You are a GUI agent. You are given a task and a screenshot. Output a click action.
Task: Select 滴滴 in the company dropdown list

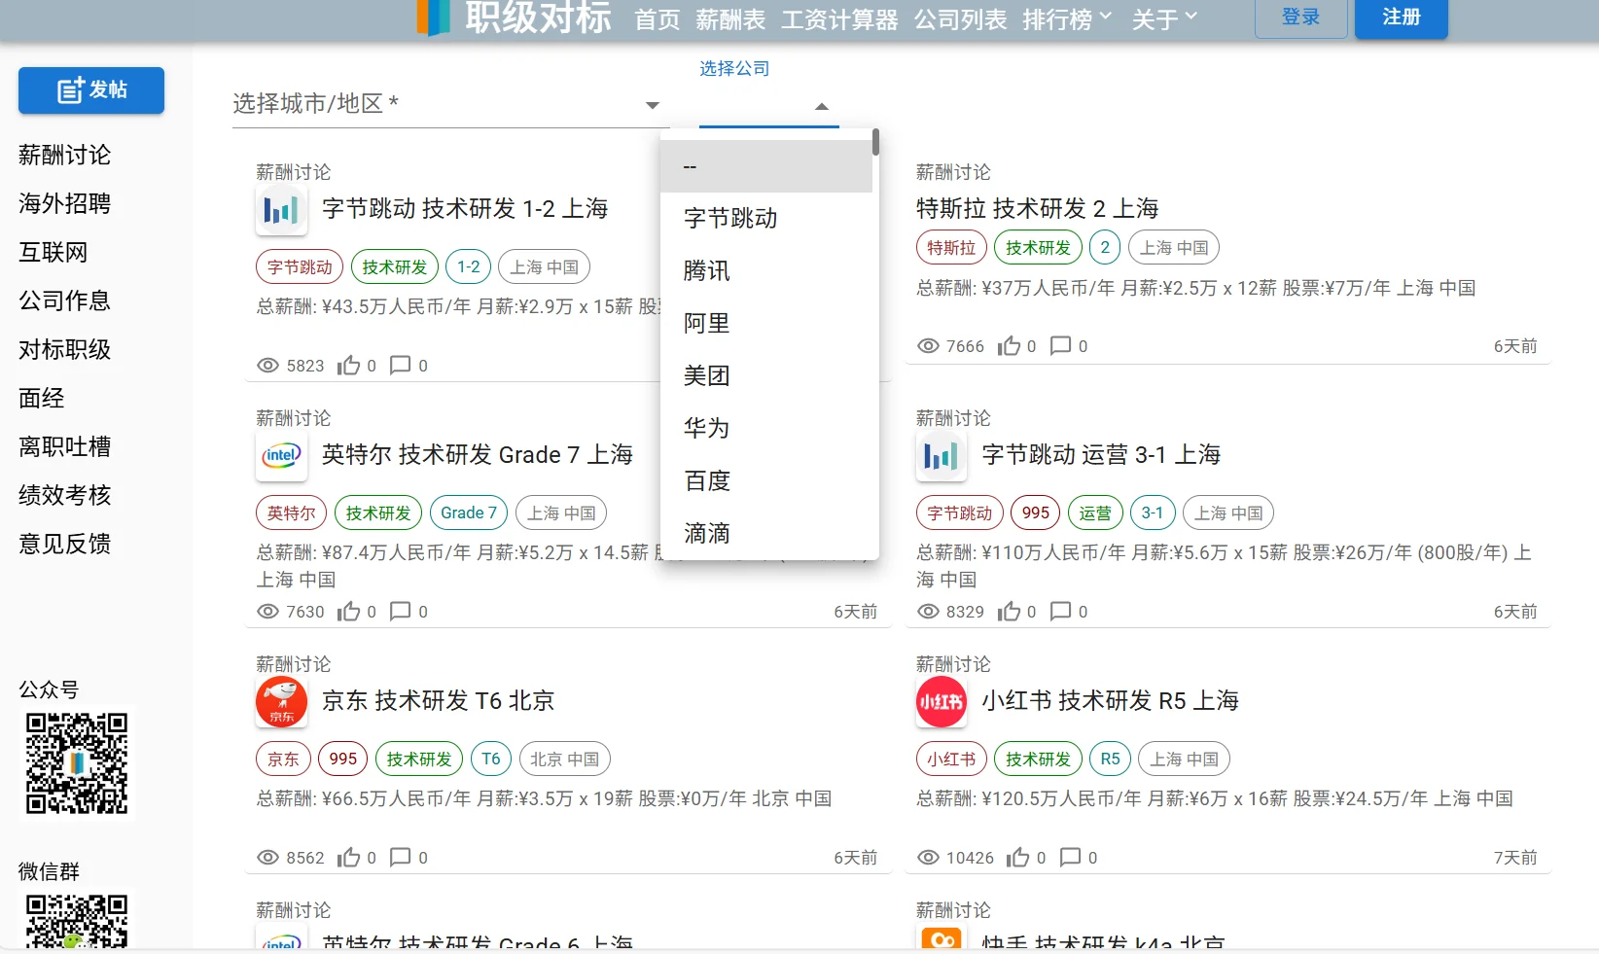point(765,533)
